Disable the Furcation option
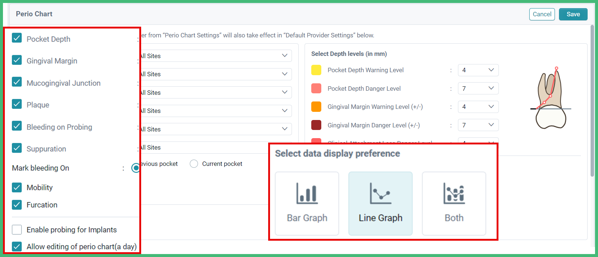This screenshot has height=257, width=598. [x=17, y=204]
